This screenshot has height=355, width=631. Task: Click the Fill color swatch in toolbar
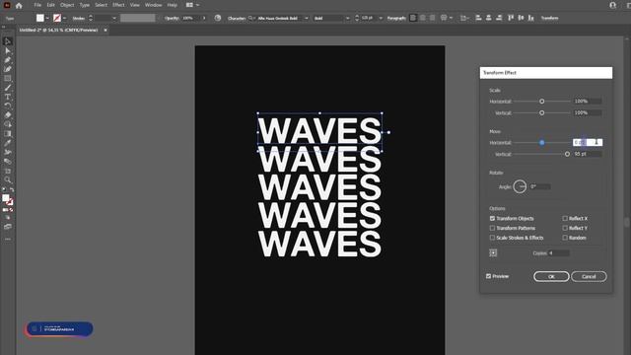(6, 197)
